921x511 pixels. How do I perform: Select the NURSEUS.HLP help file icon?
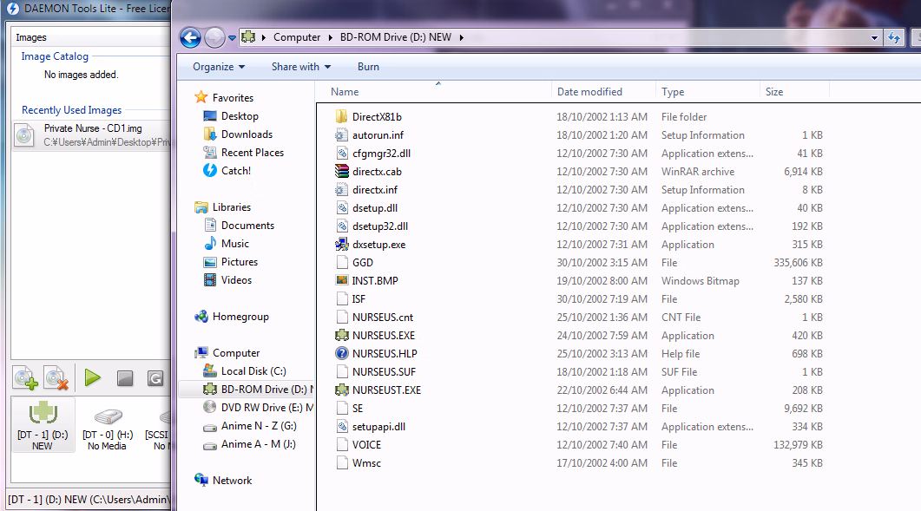[342, 353]
